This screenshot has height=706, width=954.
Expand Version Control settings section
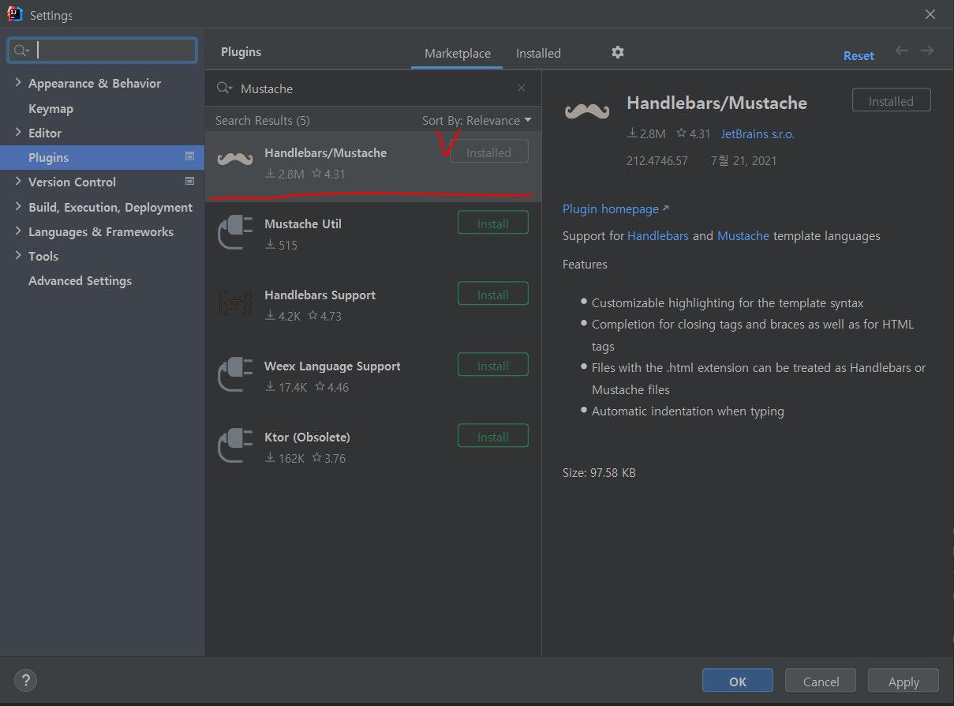pyautogui.click(x=19, y=182)
